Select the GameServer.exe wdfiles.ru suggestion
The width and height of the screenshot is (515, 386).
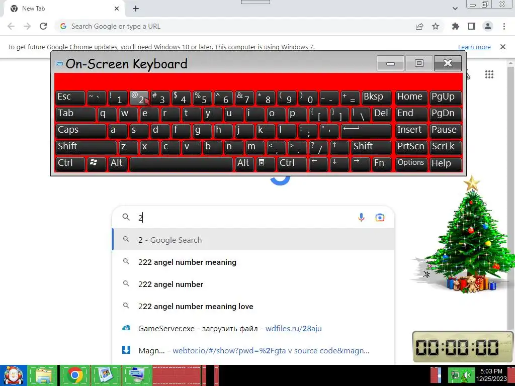click(253, 328)
